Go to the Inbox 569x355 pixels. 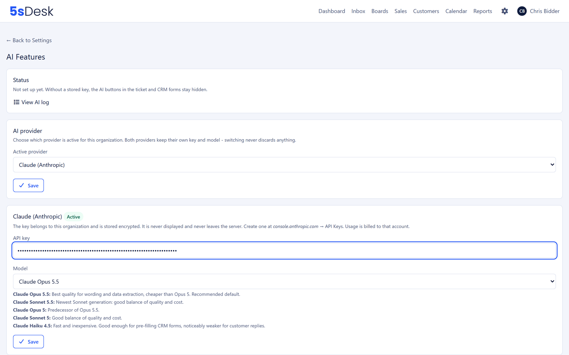tap(358, 11)
